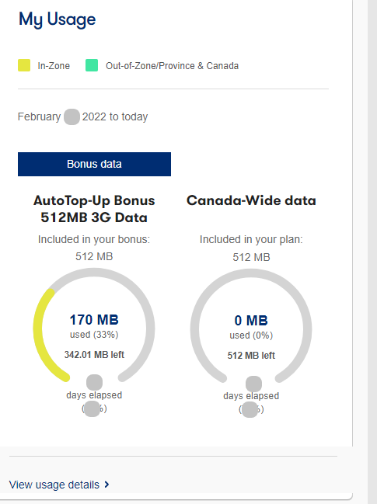The image size is (377, 504).
Task: Click days elapsed under the AutoTop-Up gauge
Action: 94,395
